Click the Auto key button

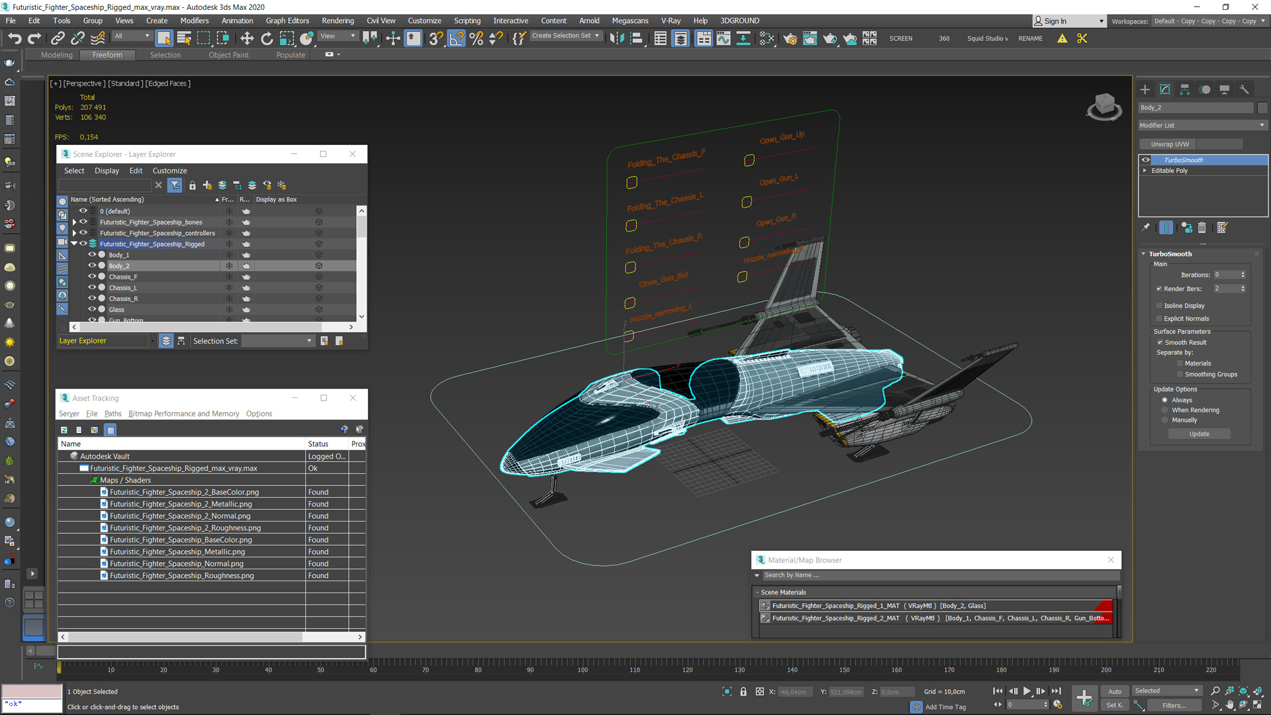tap(1115, 691)
